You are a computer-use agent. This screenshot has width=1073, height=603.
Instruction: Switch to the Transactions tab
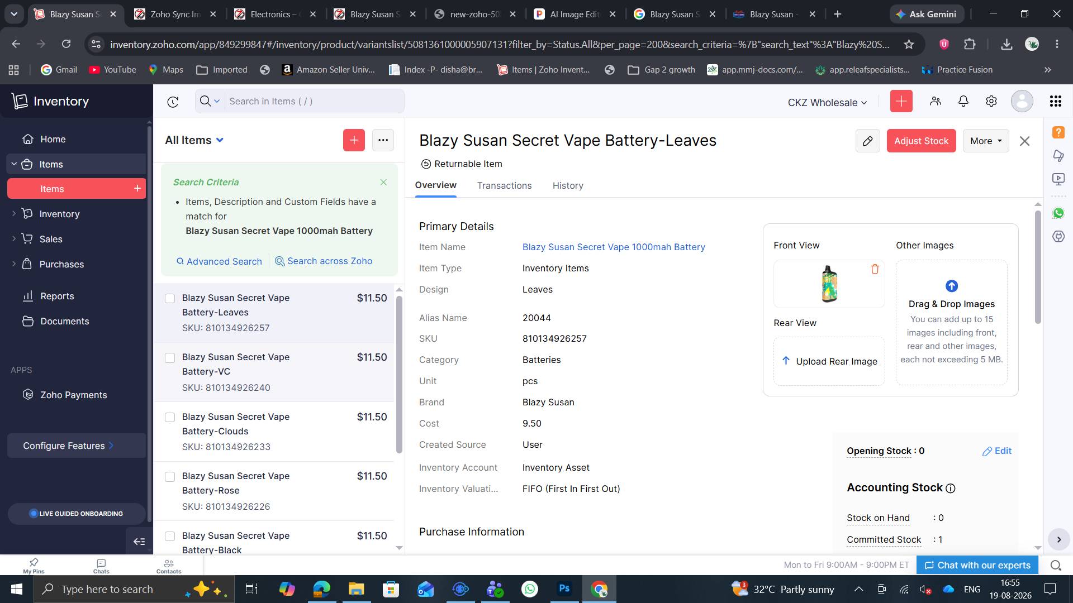pos(504,185)
